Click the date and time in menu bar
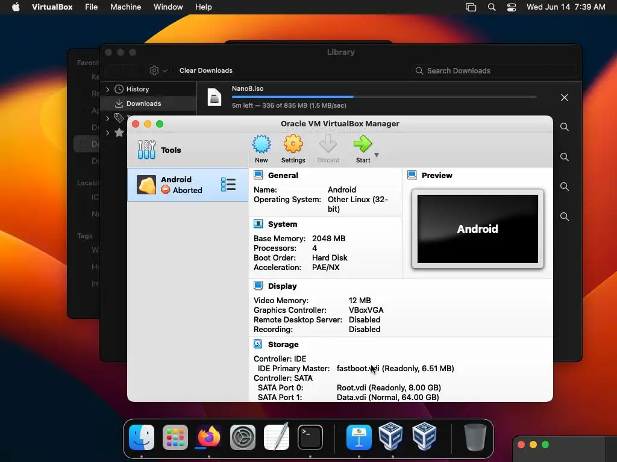This screenshot has height=462, width=617. 566,7
